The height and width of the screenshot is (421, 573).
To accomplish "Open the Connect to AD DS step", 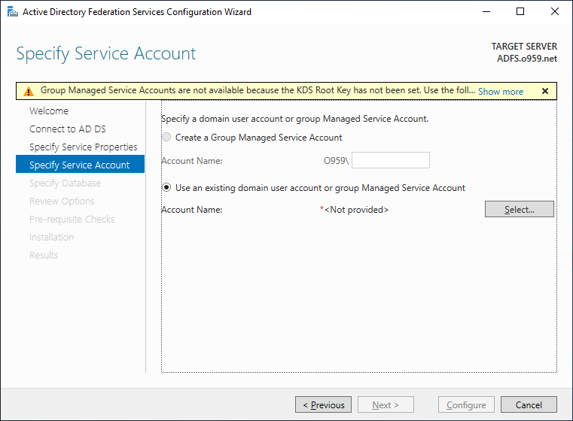I will coord(68,129).
